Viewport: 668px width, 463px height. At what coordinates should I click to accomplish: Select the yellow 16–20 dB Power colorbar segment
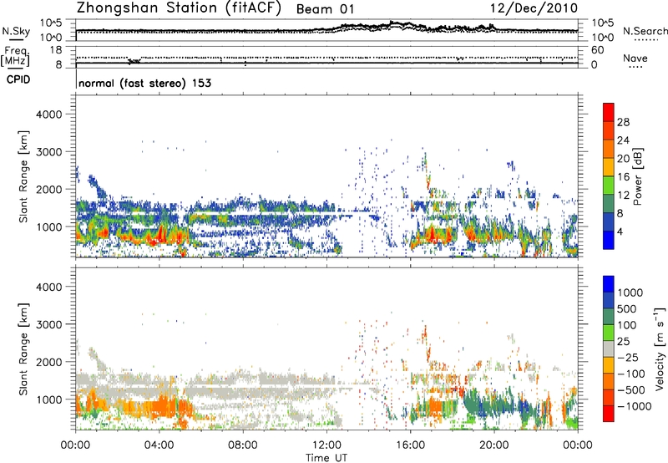(609, 166)
